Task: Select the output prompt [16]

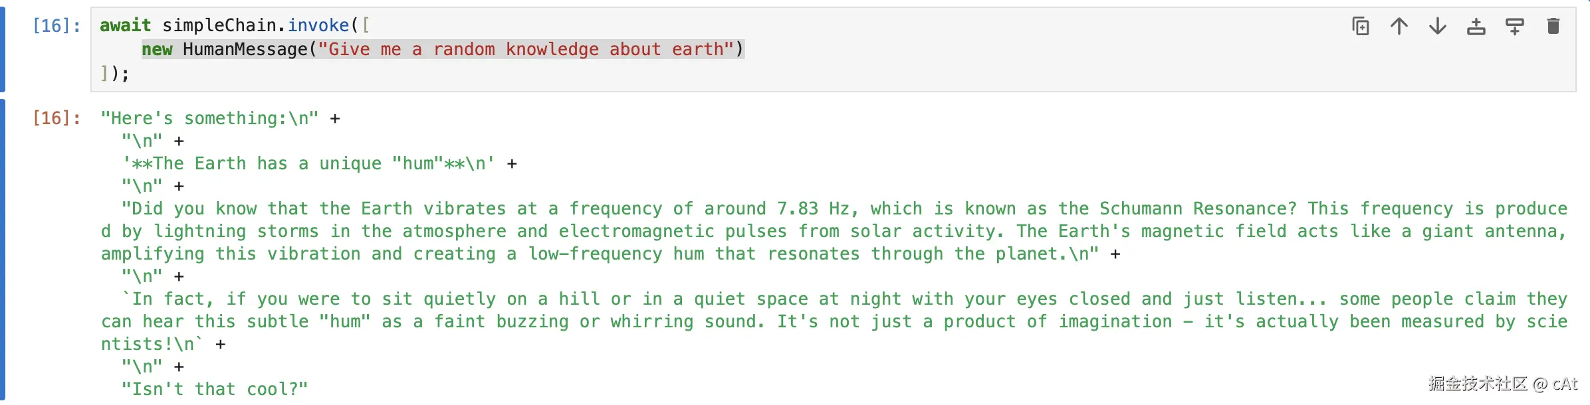Action: [x=57, y=118]
